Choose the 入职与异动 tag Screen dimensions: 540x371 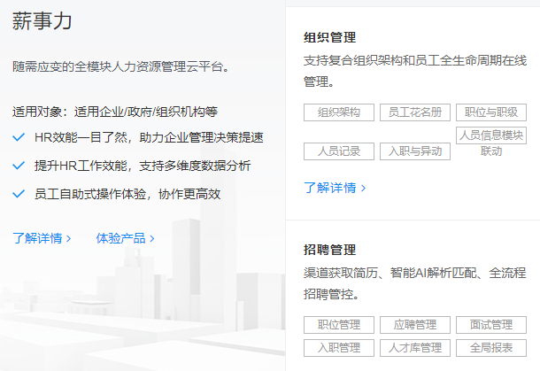(415, 151)
